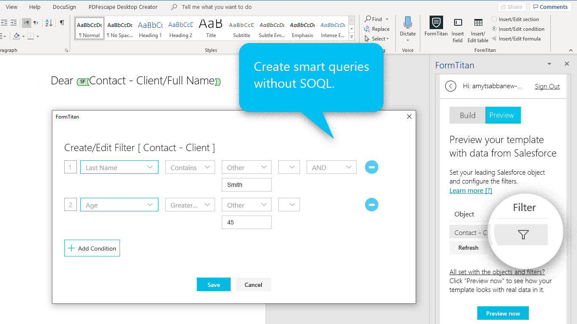Click the Dictate microphone icon
The width and height of the screenshot is (577, 324).
click(x=408, y=23)
